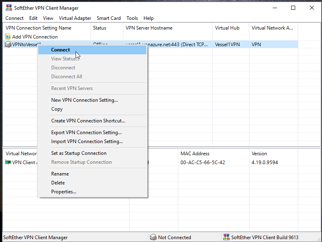
Task: Click VPN cell in Virtual Network Adapter column
Action: (x=256, y=45)
